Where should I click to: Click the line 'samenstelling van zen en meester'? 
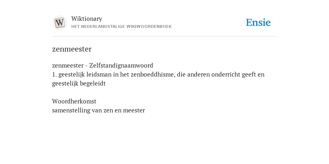tap(98, 111)
